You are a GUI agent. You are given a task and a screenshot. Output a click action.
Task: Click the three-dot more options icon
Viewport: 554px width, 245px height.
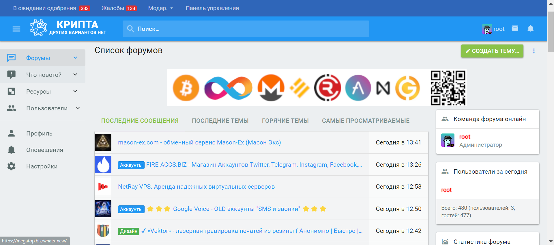click(x=534, y=51)
